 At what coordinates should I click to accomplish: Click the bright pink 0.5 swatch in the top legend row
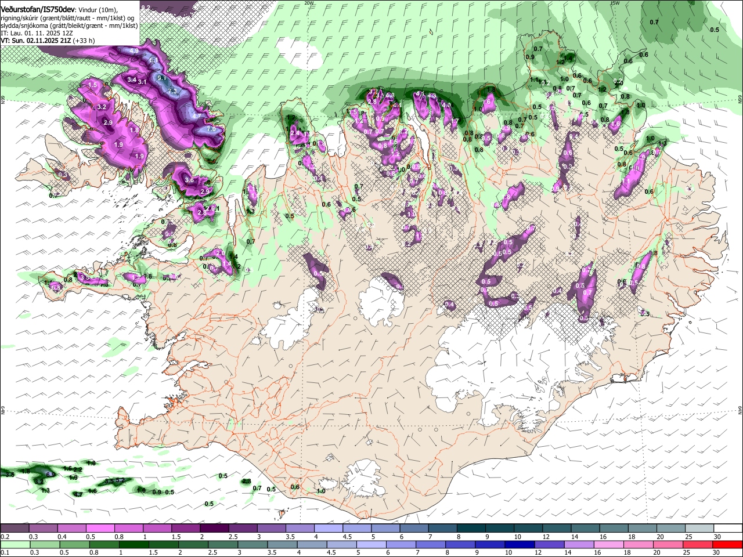(100, 529)
